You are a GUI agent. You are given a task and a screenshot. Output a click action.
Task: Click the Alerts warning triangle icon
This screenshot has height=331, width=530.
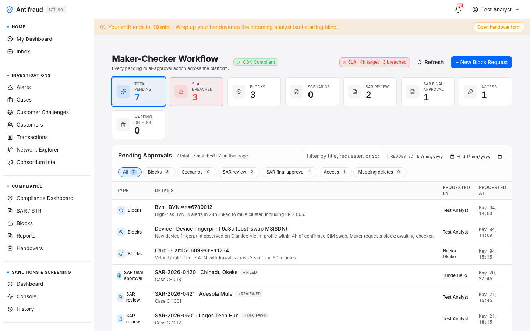click(x=10, y=87)
